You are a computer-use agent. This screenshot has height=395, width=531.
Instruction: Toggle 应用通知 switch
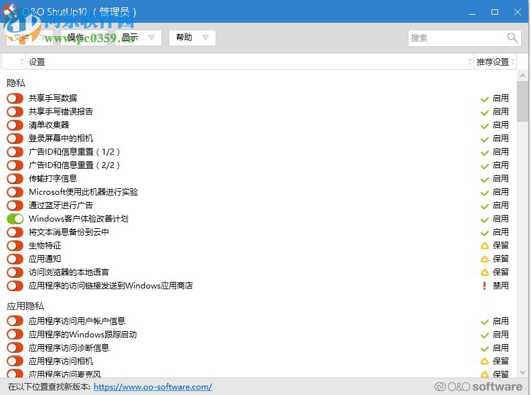click(15, 259)
